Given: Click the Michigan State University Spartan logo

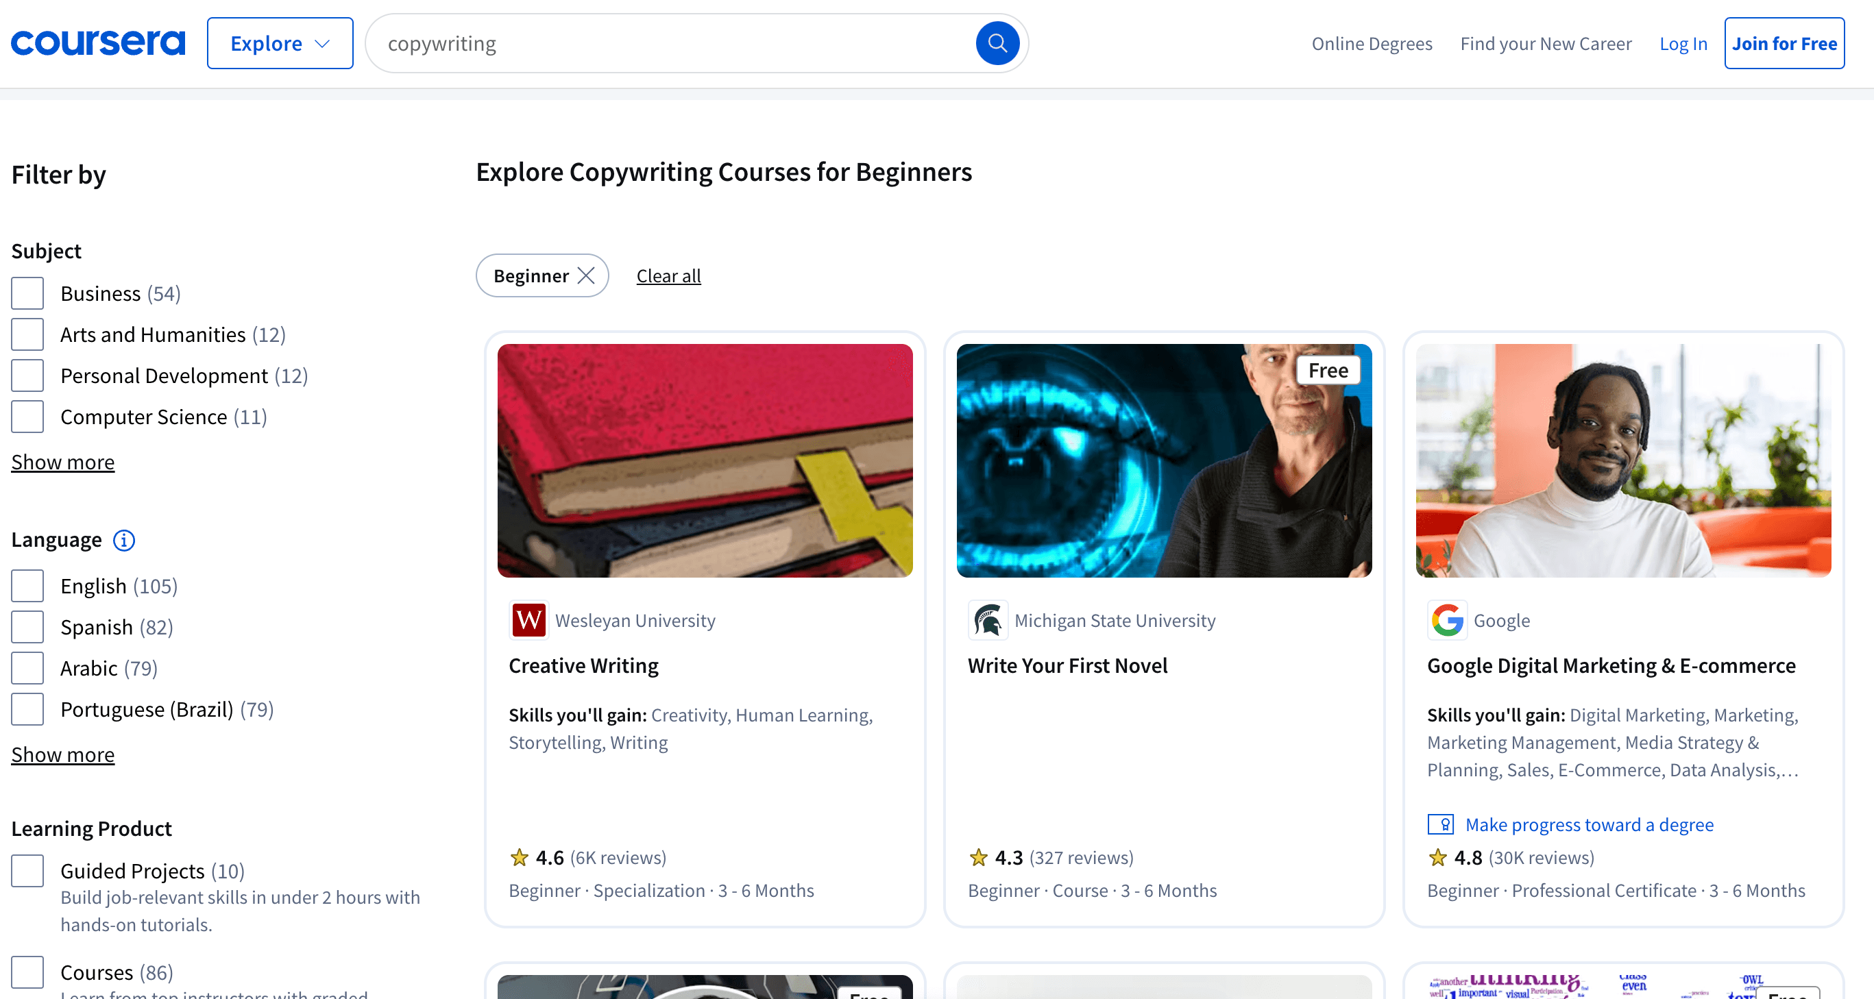Looking at the screenshot, I should click(987, 620).
